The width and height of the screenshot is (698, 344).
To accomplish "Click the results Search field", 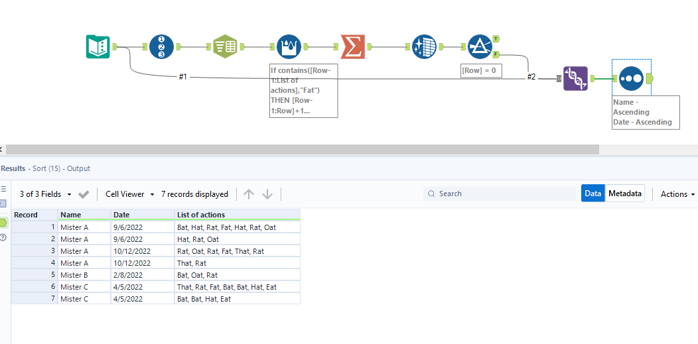I will (500, 194).
